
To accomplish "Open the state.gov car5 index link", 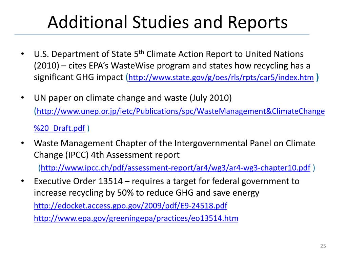I will point(221,78).
